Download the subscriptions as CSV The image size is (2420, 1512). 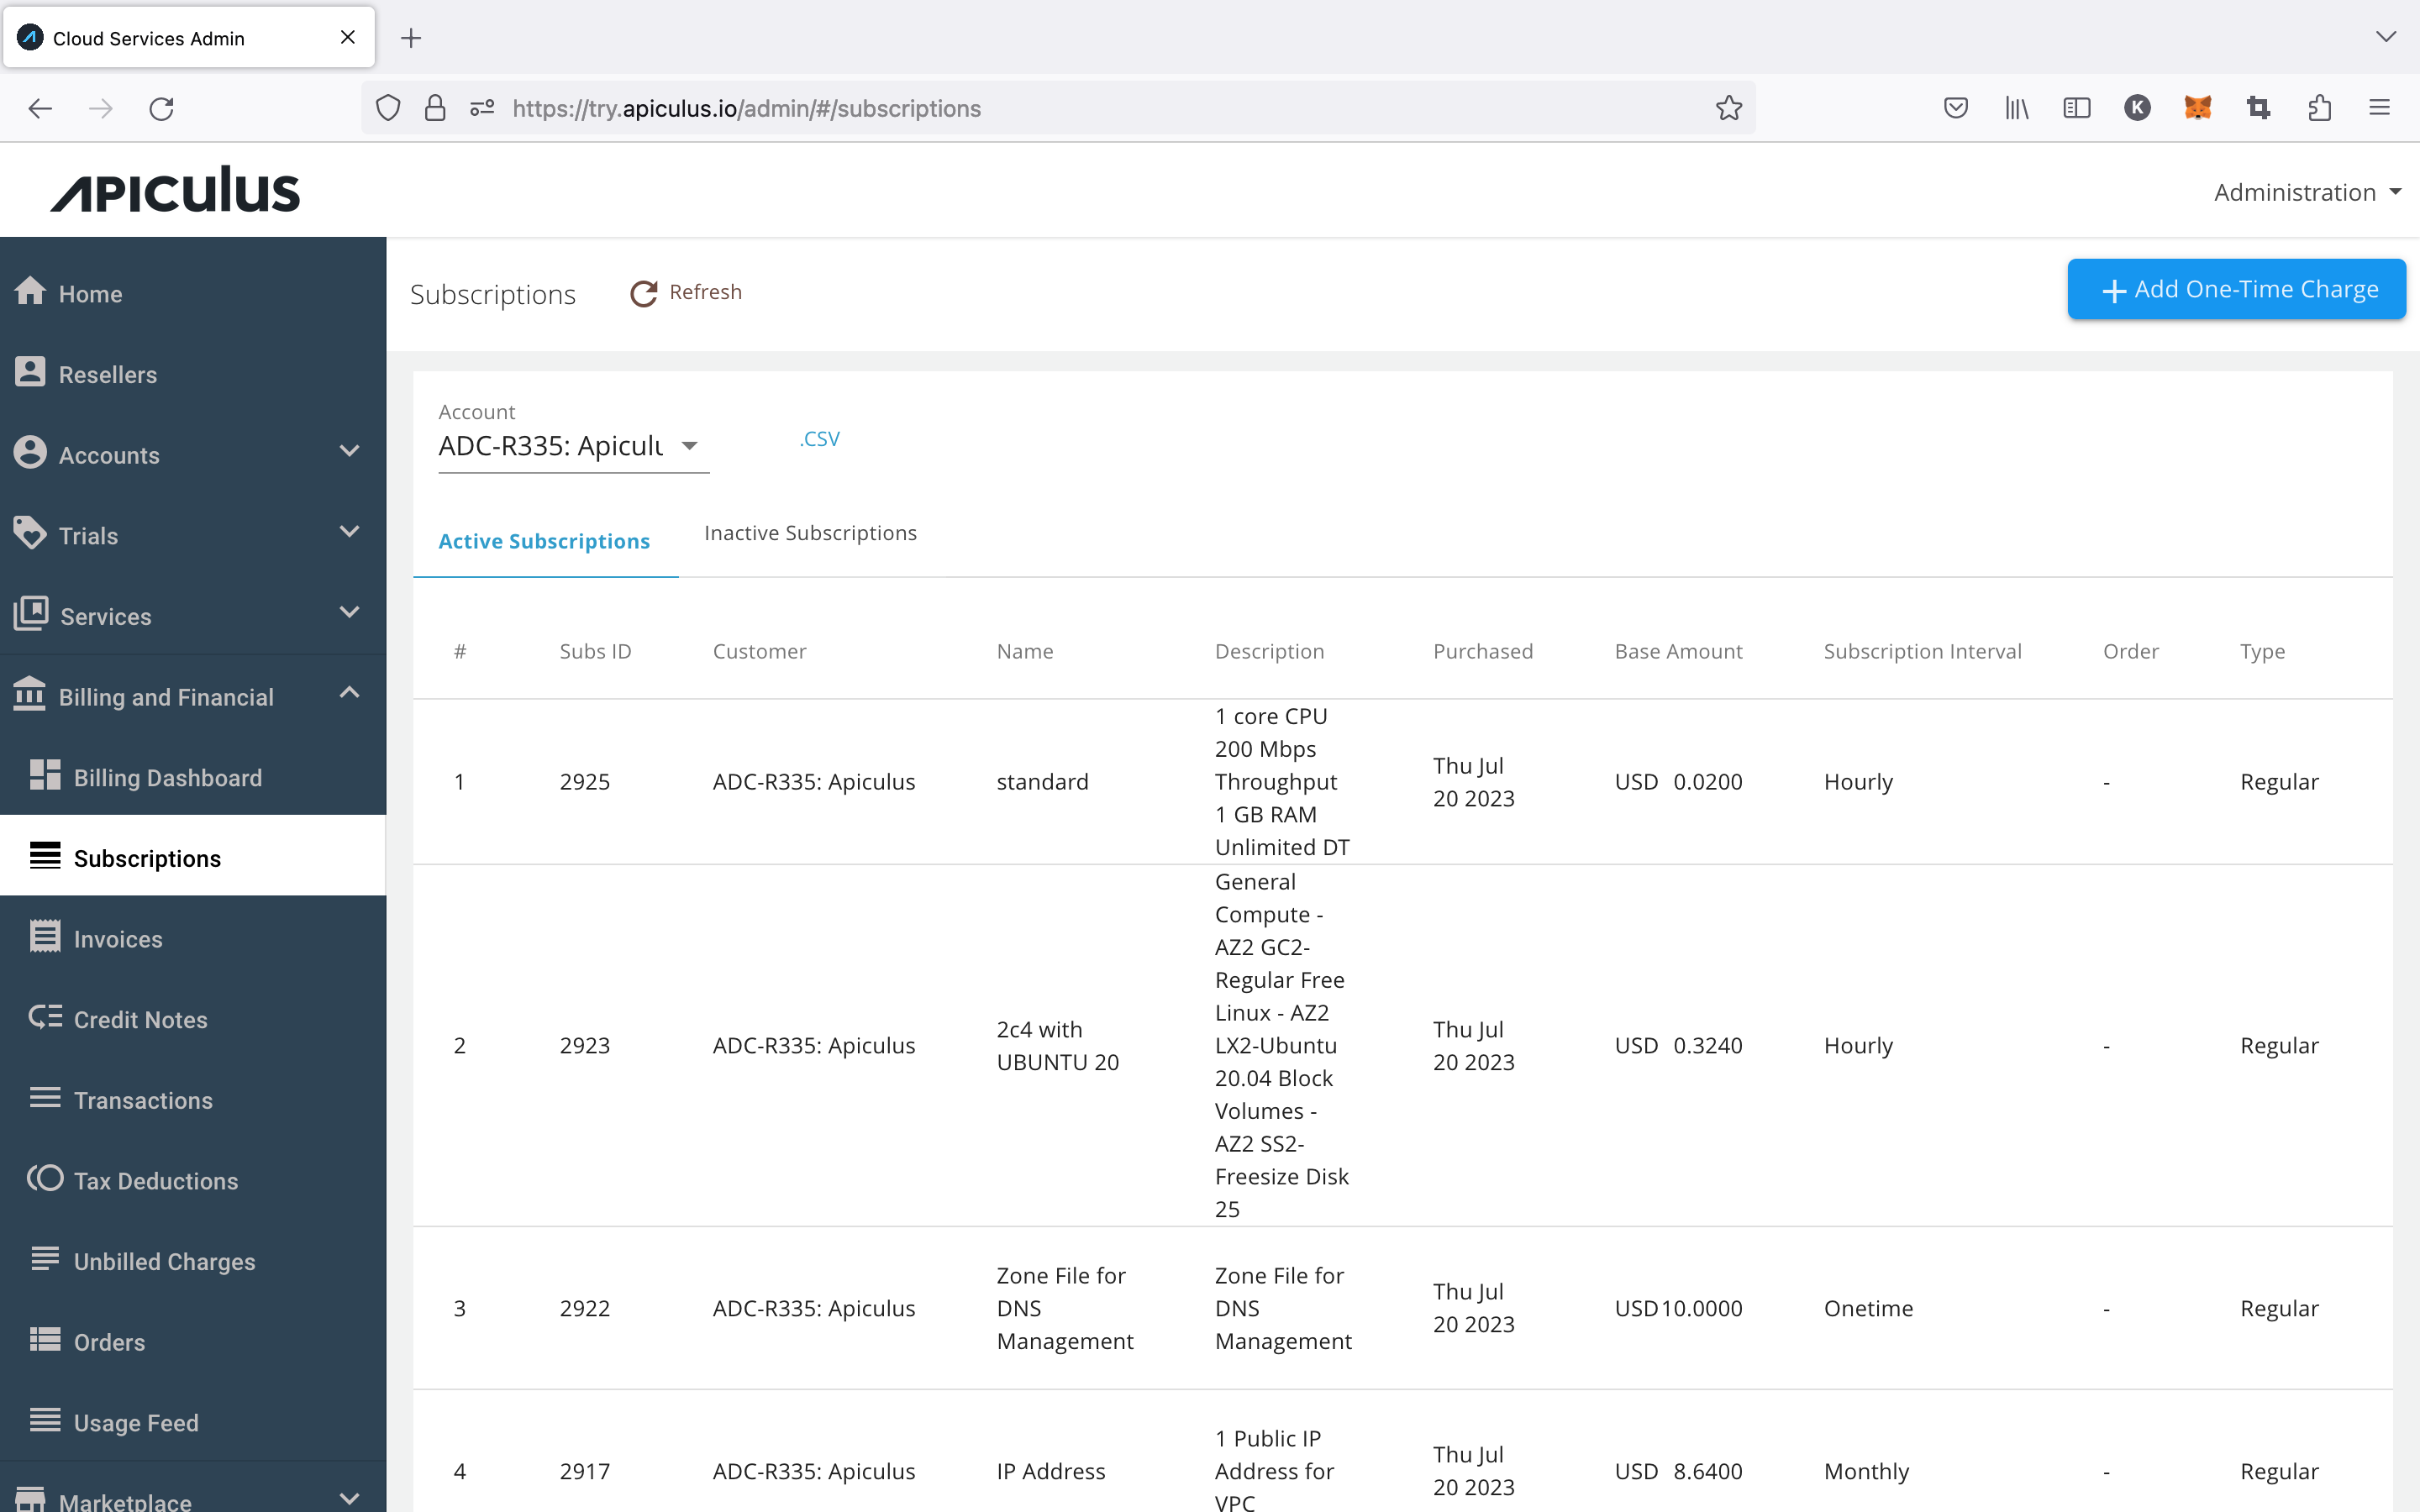point(819,438)
